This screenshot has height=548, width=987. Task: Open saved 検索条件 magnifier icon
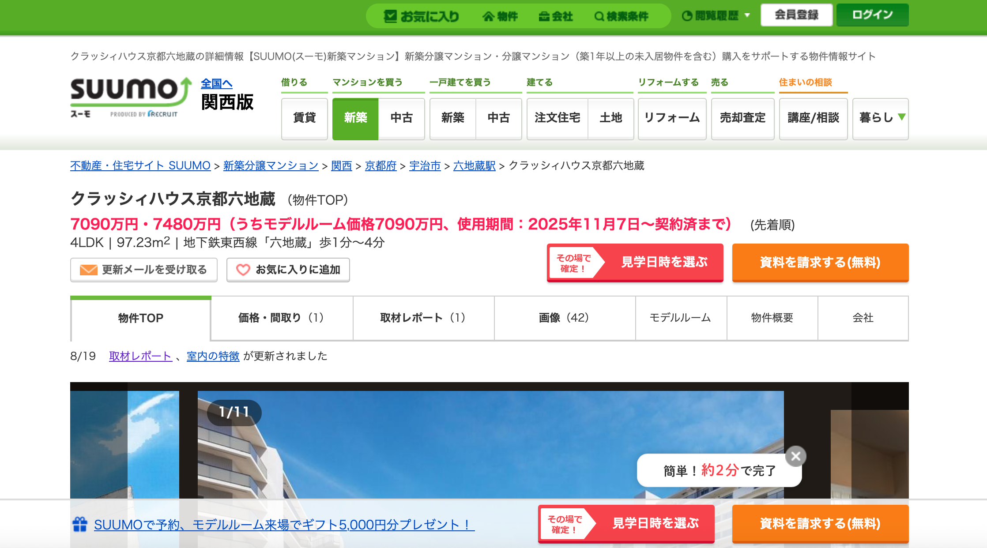click(x=621, y=16)
